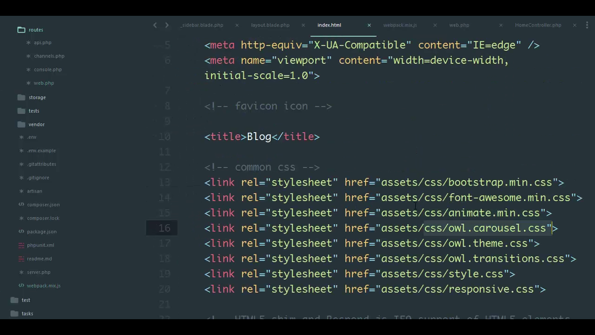Switch to web.php tab
This screenshot has height=335, width=595.
(459, 25)
